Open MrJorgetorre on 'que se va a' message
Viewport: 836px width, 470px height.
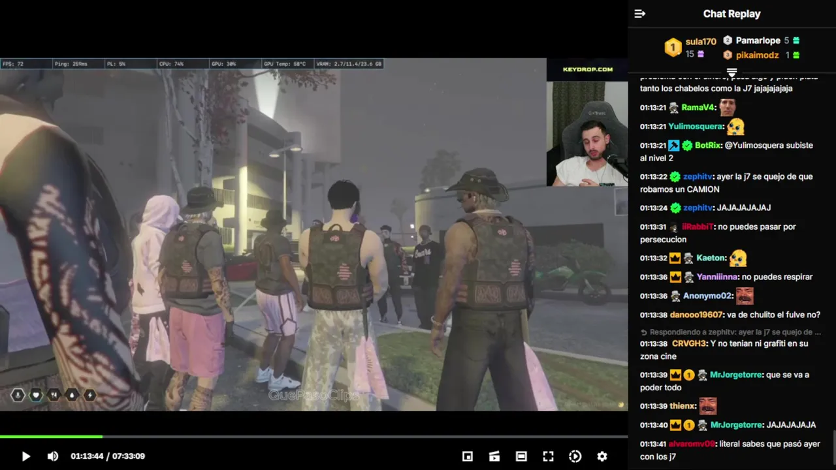pos(736,375)
